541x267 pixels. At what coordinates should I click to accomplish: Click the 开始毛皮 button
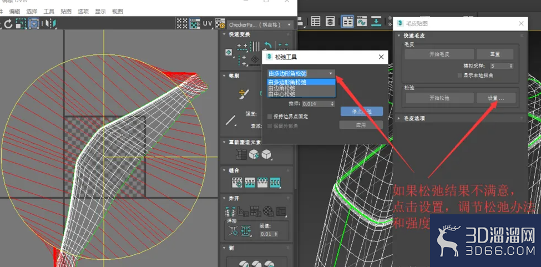click(x=439, y=54)
